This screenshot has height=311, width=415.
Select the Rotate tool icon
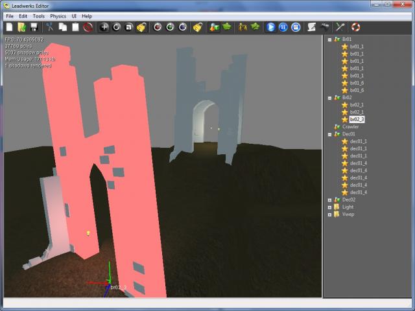coord(117,27)
